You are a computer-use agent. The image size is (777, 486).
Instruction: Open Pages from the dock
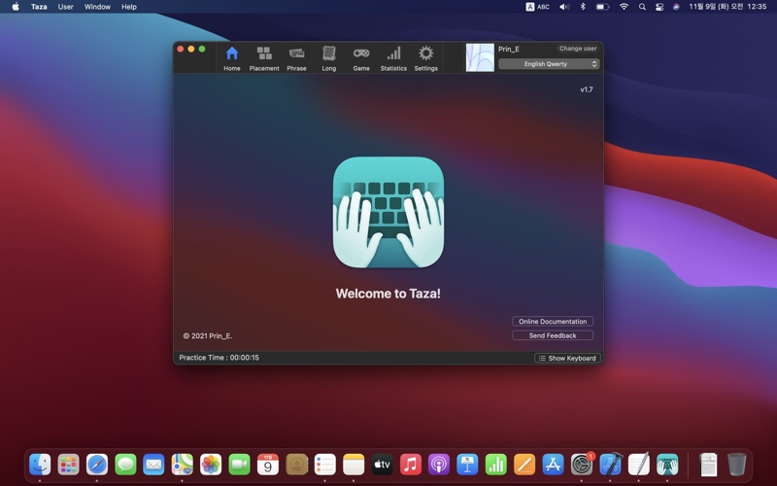pyautogui.click(x=524, y=465)
